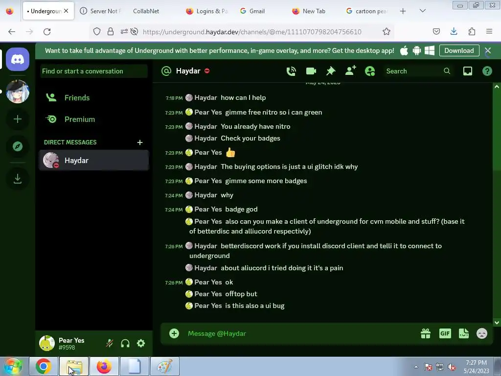Open the gift Nitro icon
This screenshot has height=376, width=501.
[426, 333]
